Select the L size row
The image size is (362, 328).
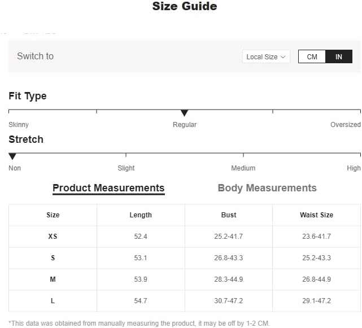[53, 301]
